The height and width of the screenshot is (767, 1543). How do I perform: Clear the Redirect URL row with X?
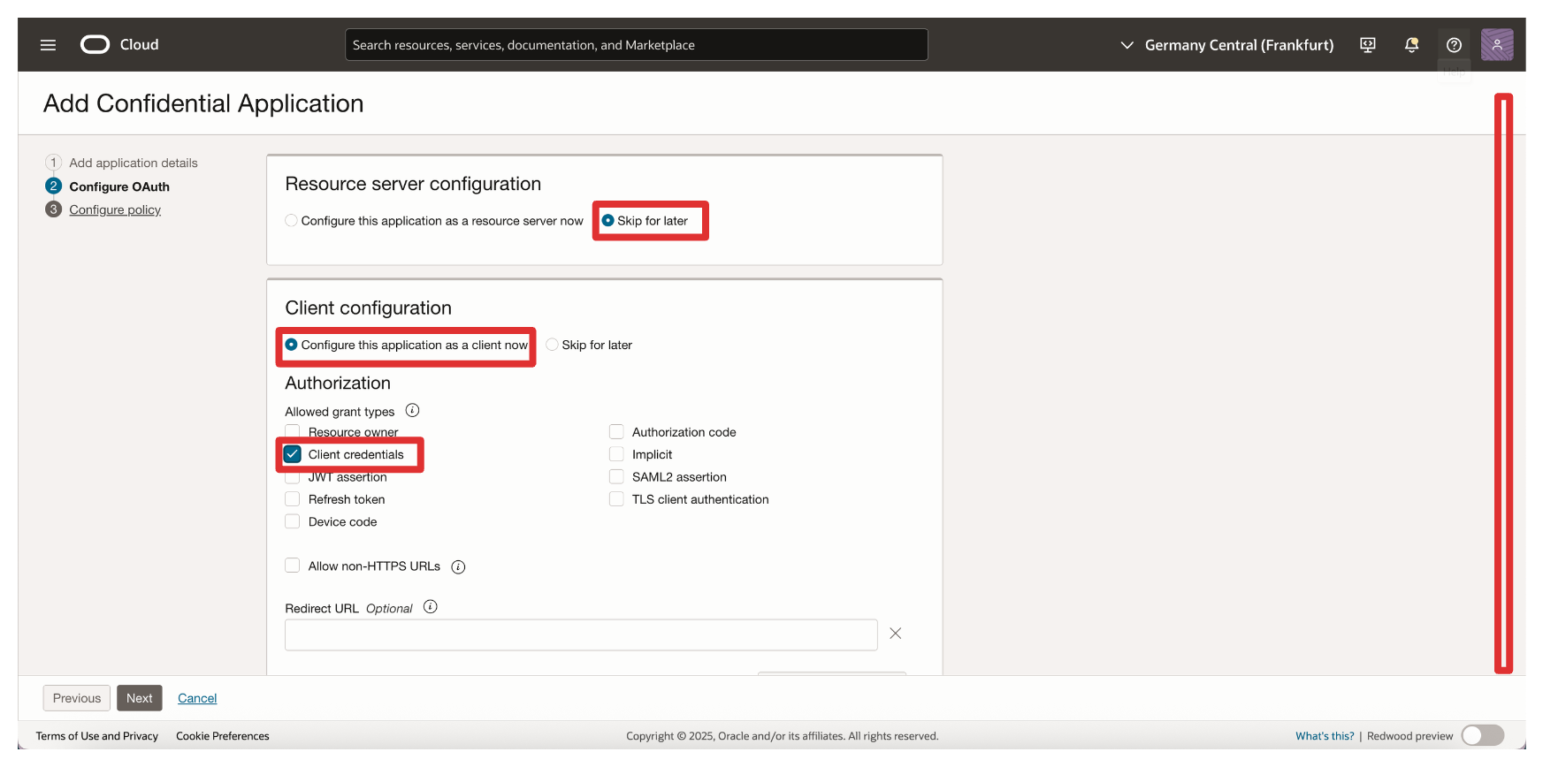[x=895, y=634]
